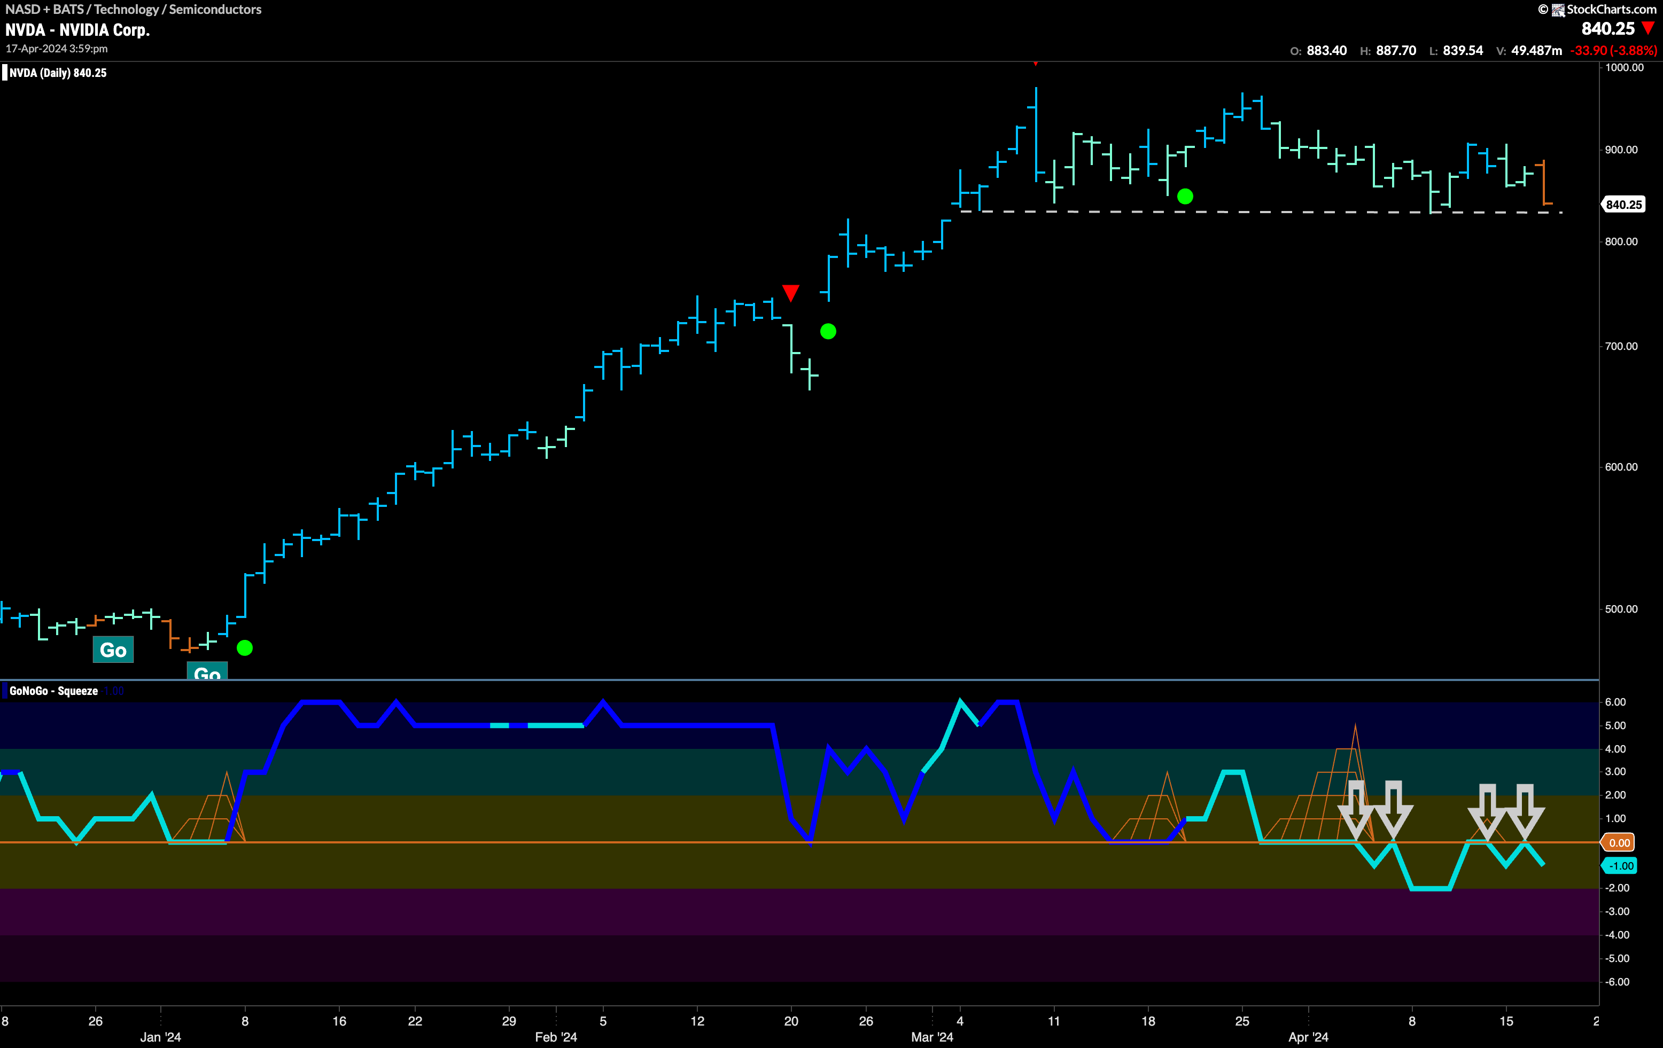Select the 840.25 price tag on the right axis
The height and width of the screenshot is (1048, 1663).
1623,205
